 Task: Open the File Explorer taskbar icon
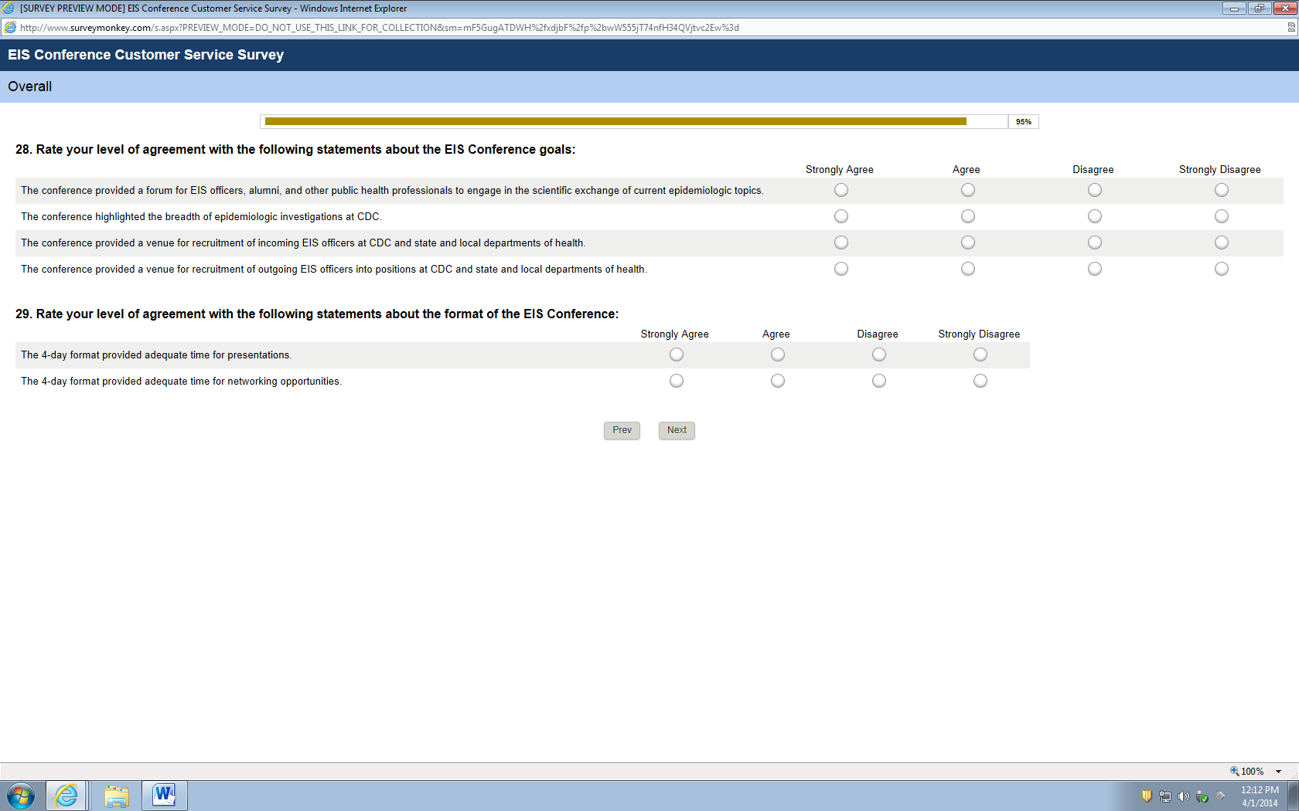[116, 796]
